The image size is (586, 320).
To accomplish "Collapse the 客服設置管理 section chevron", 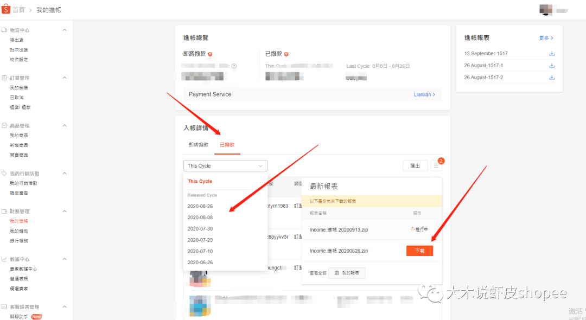I will pos(65,306).
